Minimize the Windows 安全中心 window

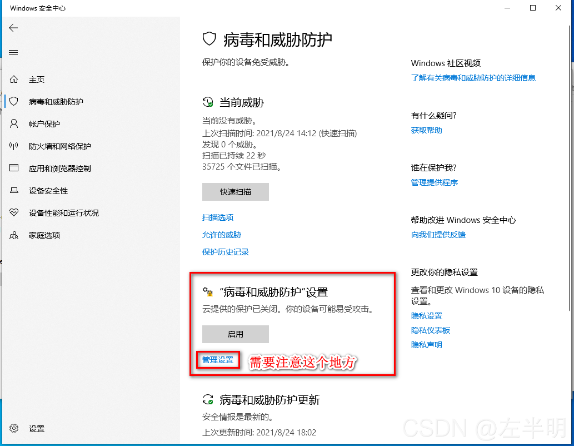pyautogui.click(x=507, y=8)
